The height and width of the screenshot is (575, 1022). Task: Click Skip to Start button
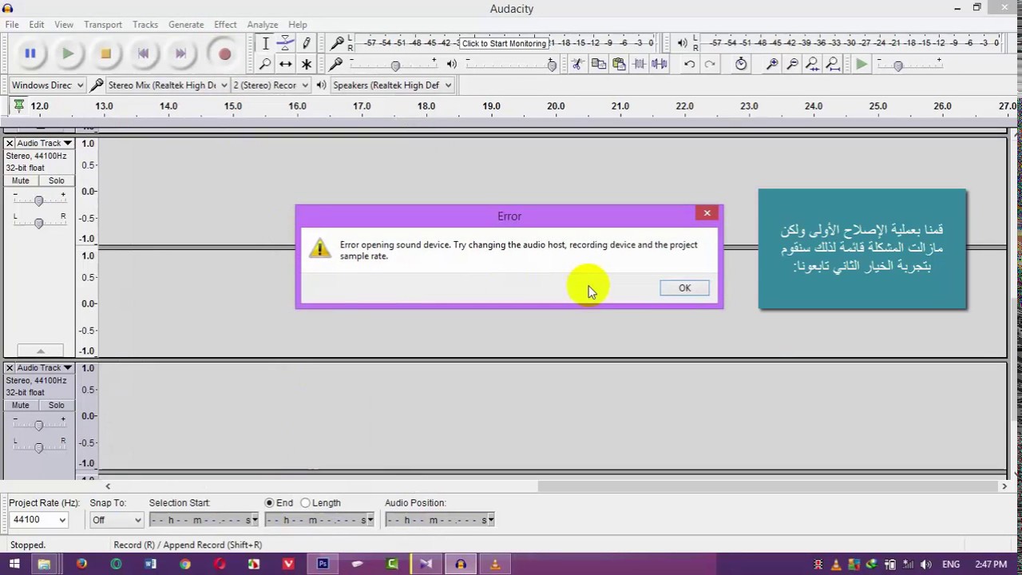coord(143,54)
